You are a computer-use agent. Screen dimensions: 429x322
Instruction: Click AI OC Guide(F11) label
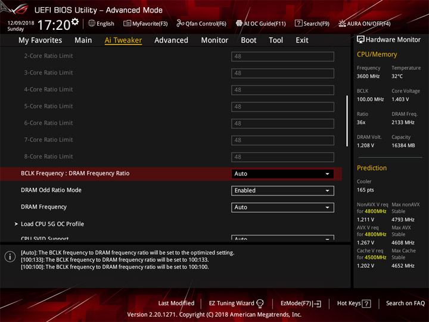click(265, 23)
